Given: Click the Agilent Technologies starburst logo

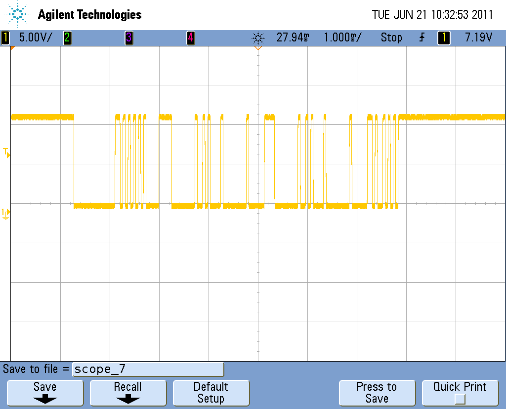Looking at the screenshot, I should click(17, 14).
